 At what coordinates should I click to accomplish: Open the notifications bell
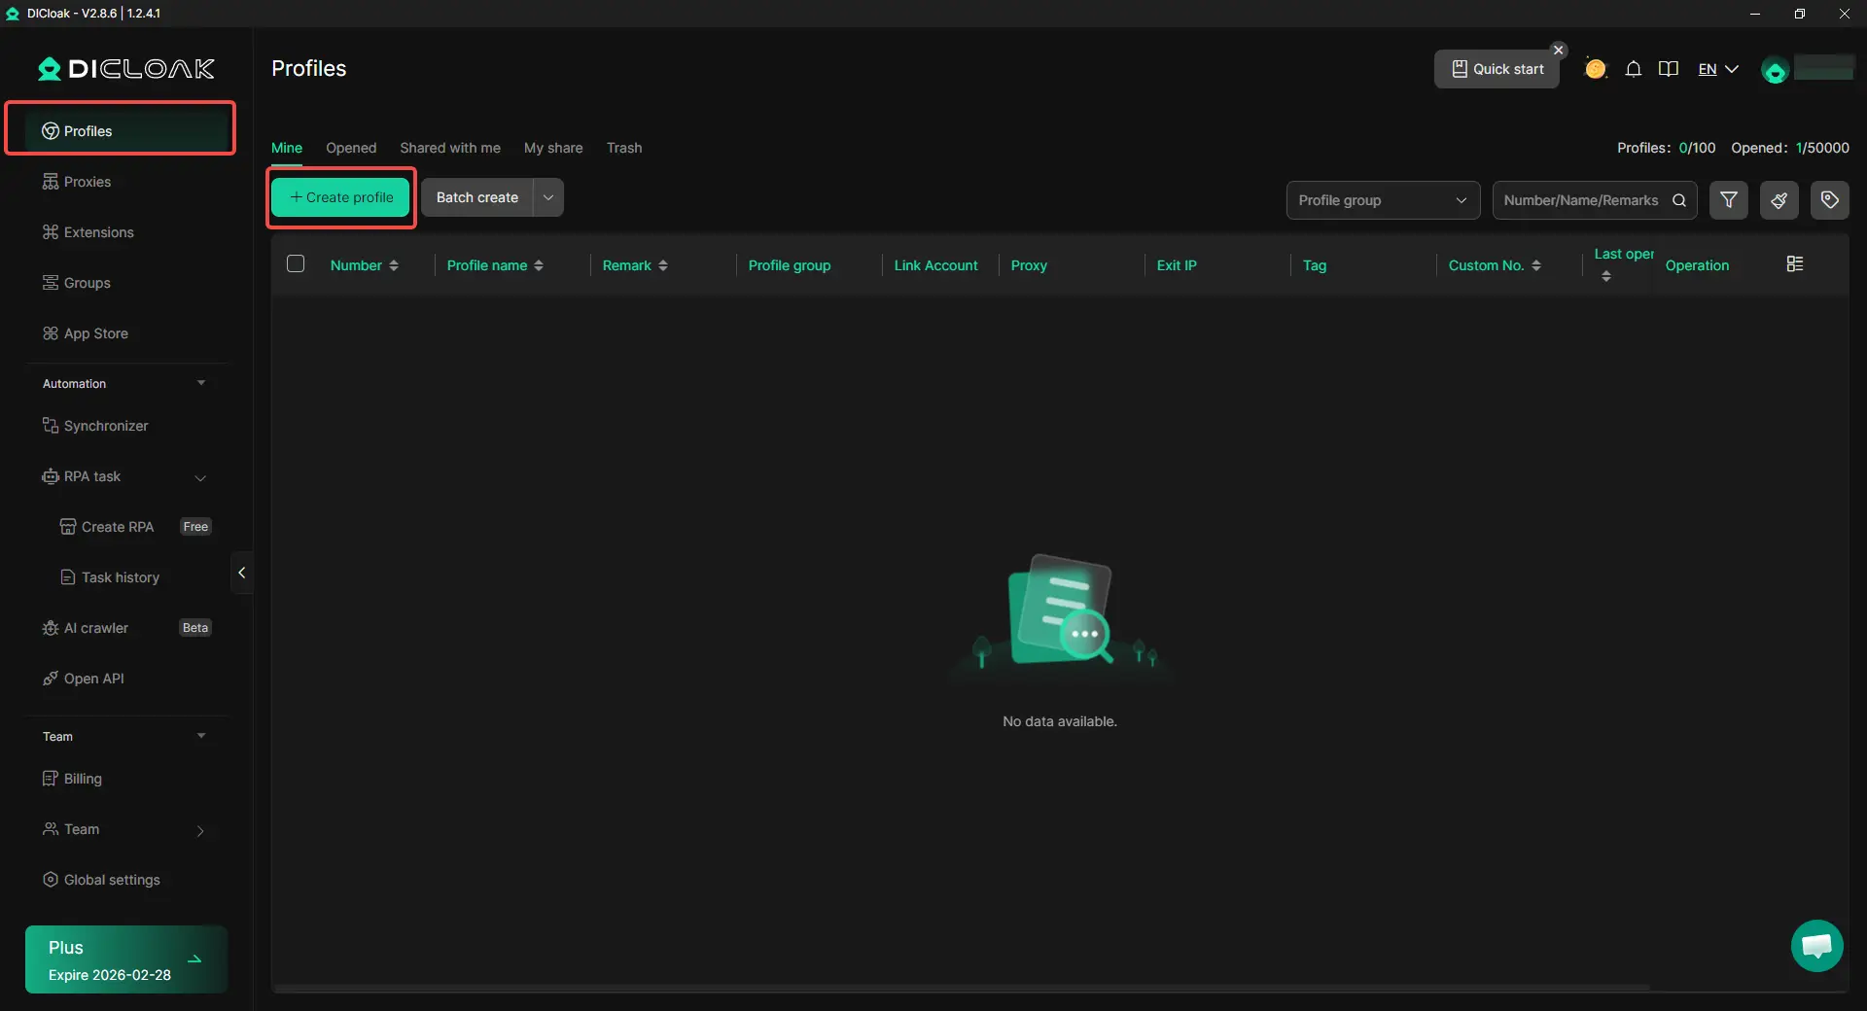point(1634,69)
